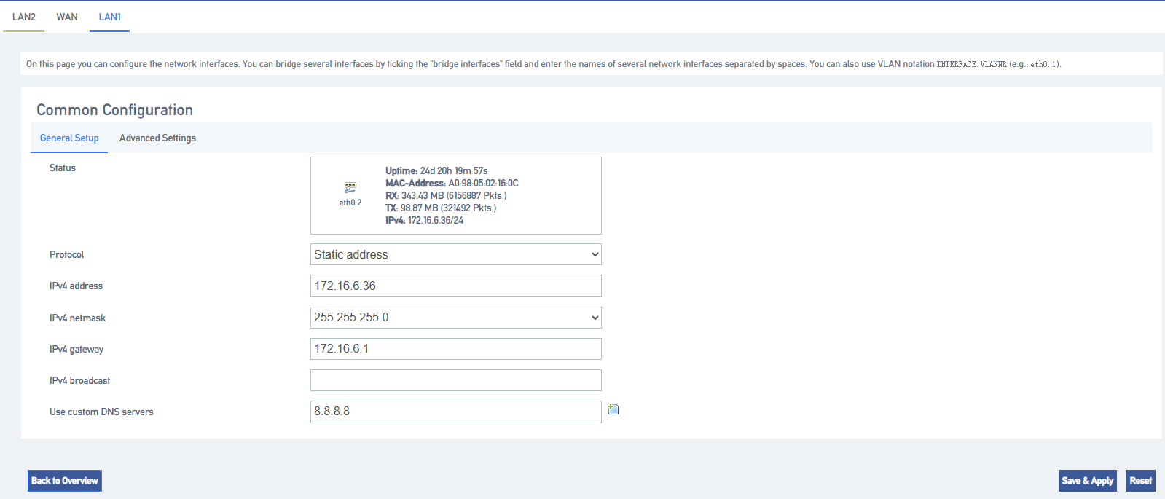The image size is (1165, 499).
Task: Open the General Setup tab
Action: click(x=69, y=138)
